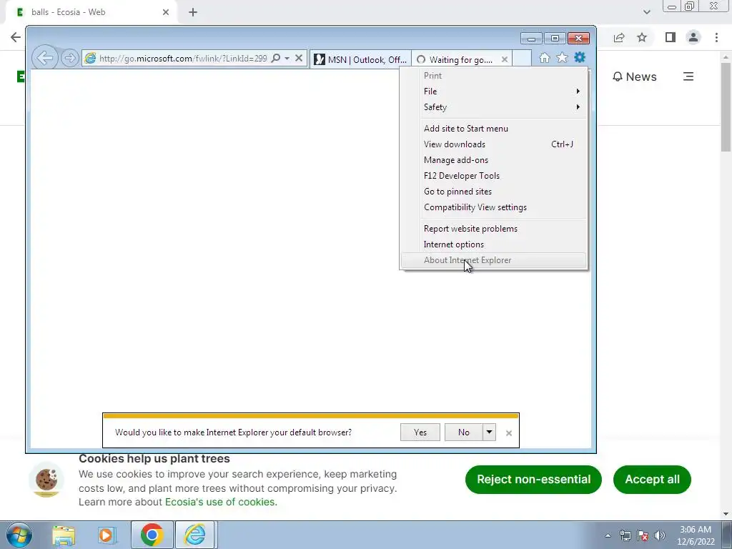Open Chrome three-dot menu
This screenshot has height=549, width=732.
716,37
